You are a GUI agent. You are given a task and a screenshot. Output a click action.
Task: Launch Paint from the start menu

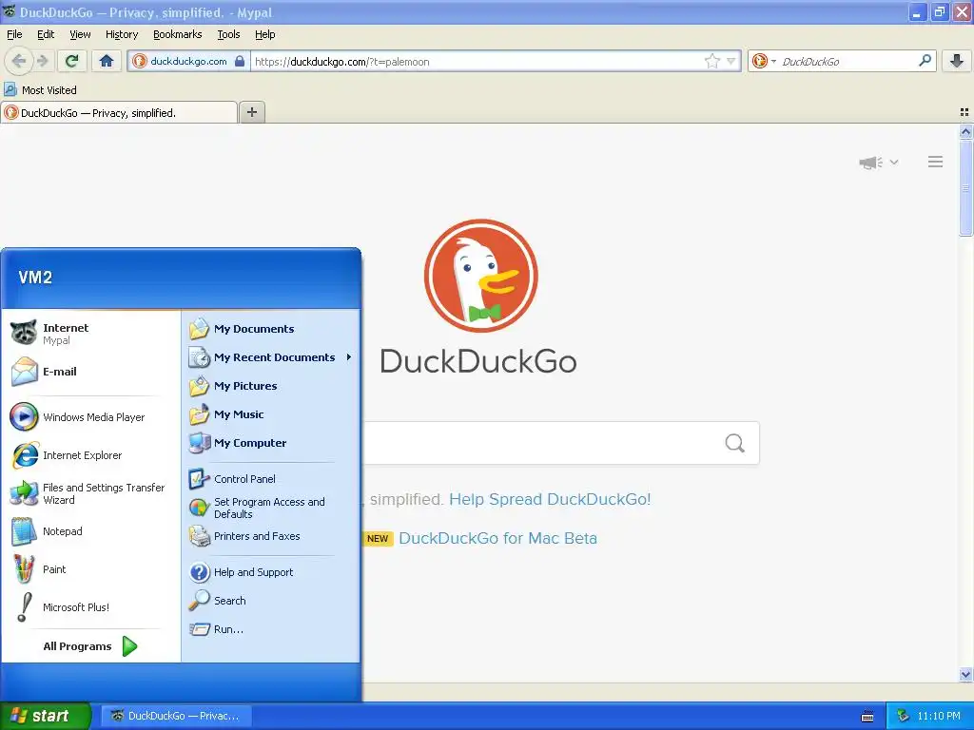90,569
